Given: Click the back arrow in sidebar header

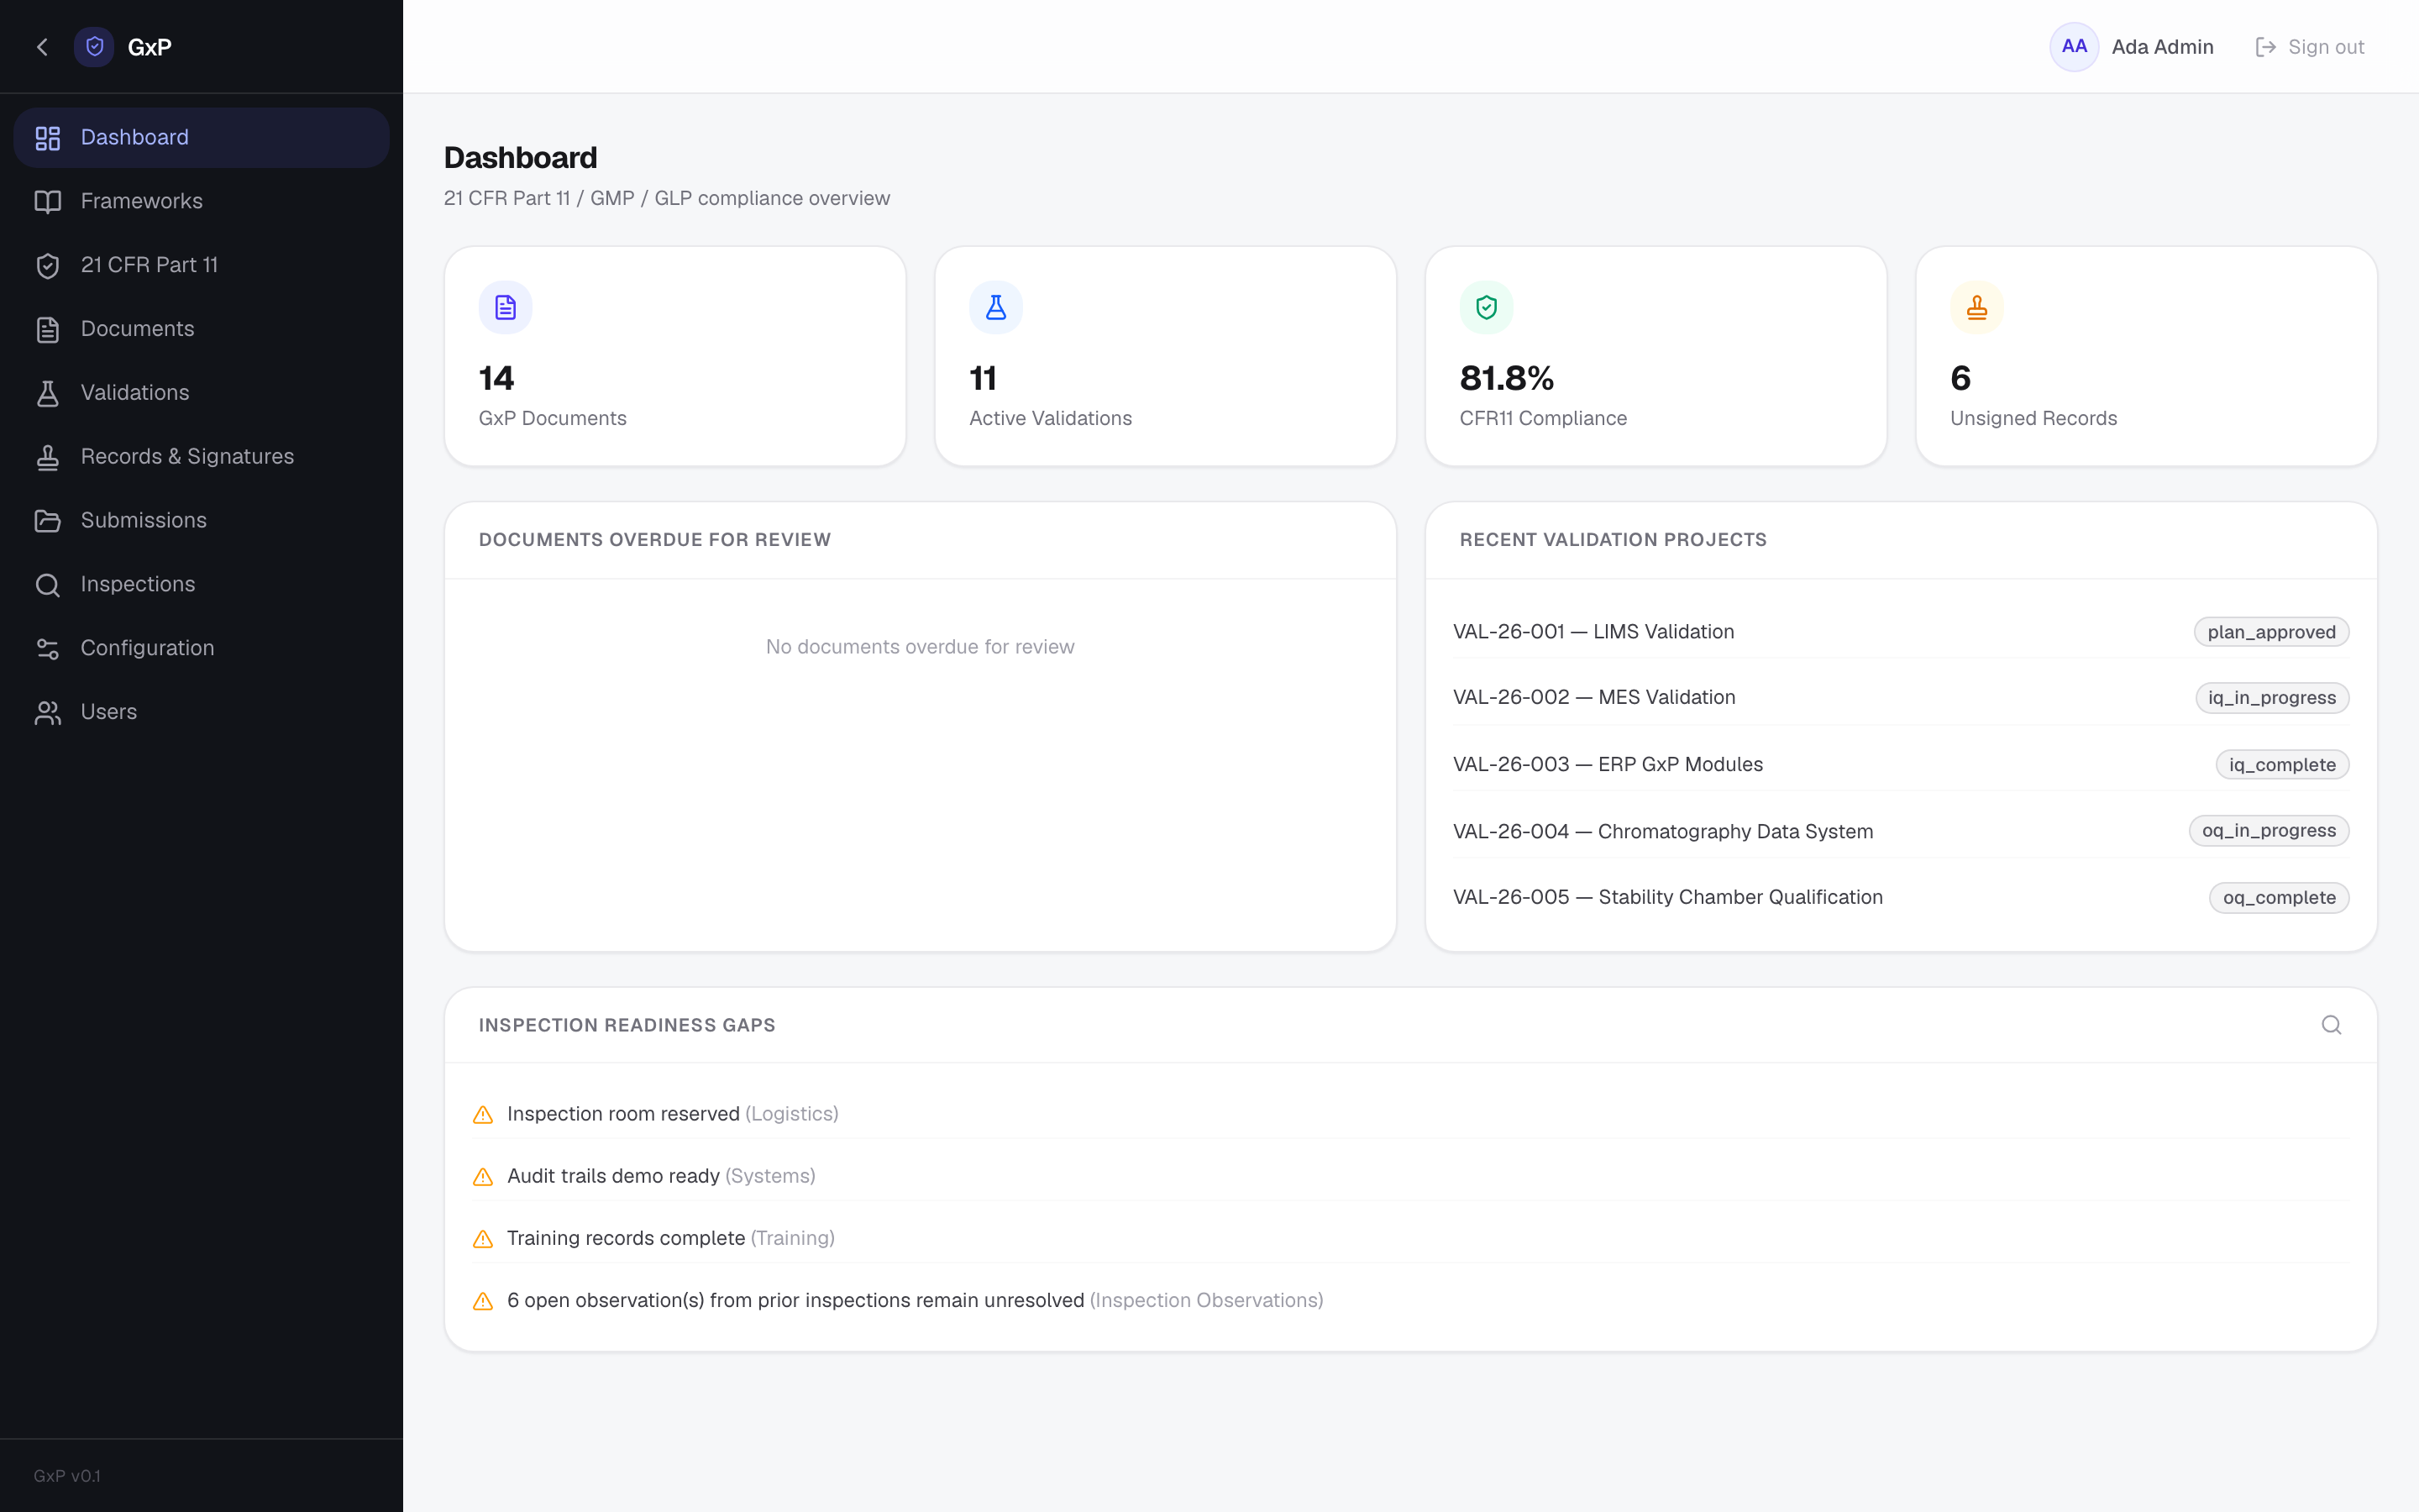Looking at the screenshot, I should pyautogui.click(x=42, y=47).
